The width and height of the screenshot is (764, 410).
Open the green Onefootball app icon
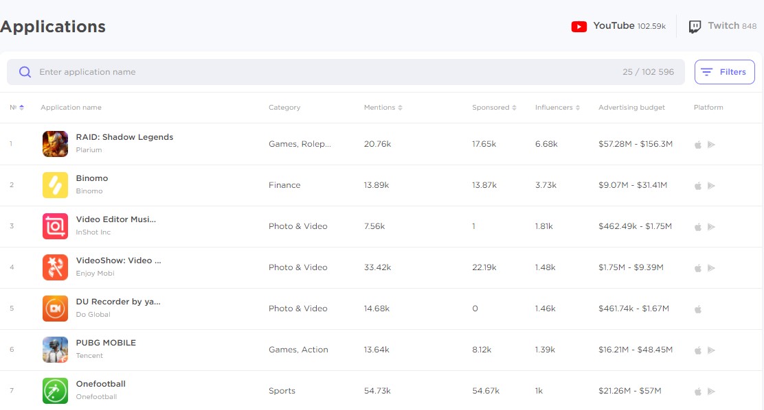[x=55, y=391]
